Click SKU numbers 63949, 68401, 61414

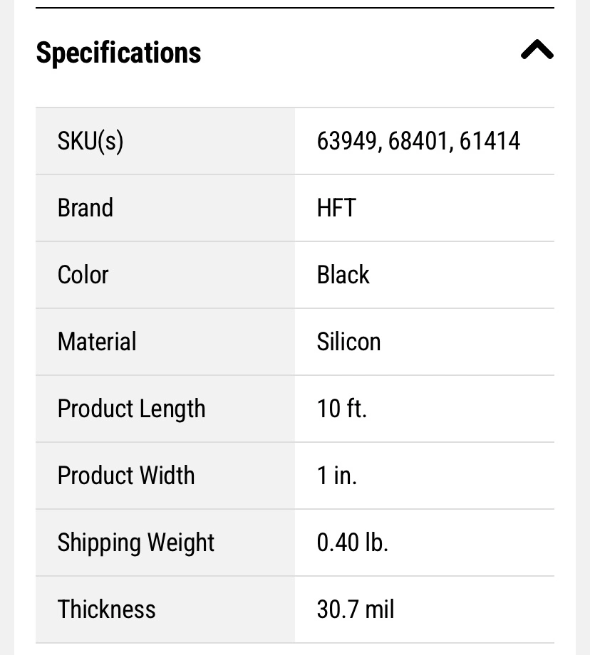(418, 141)
